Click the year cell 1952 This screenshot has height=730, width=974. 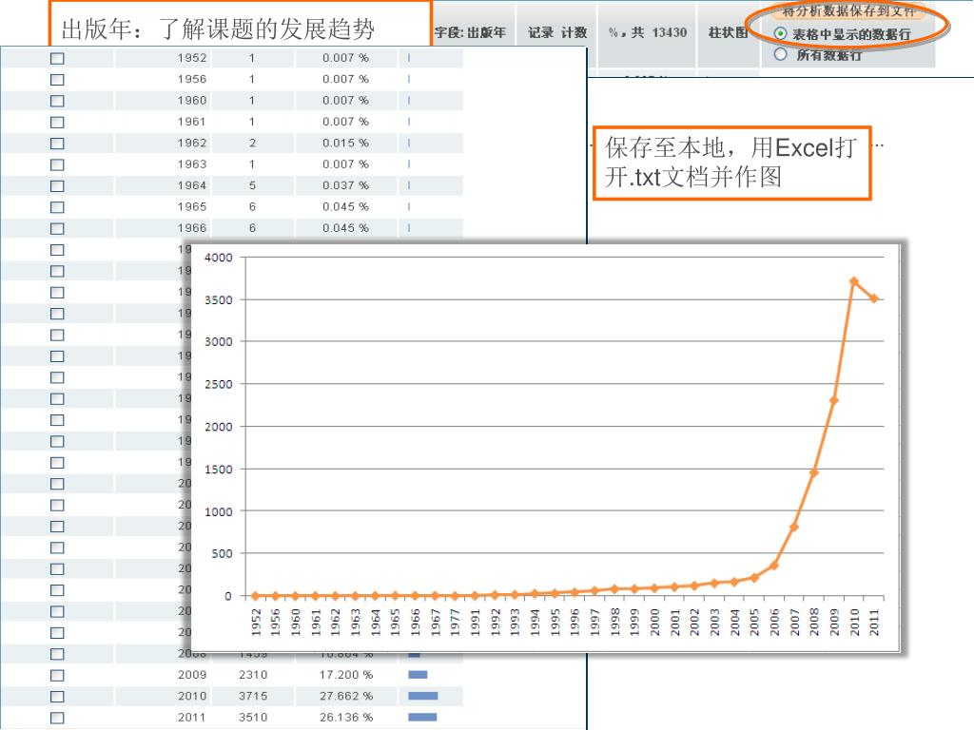pyautogui.click(x=192, y=58)
